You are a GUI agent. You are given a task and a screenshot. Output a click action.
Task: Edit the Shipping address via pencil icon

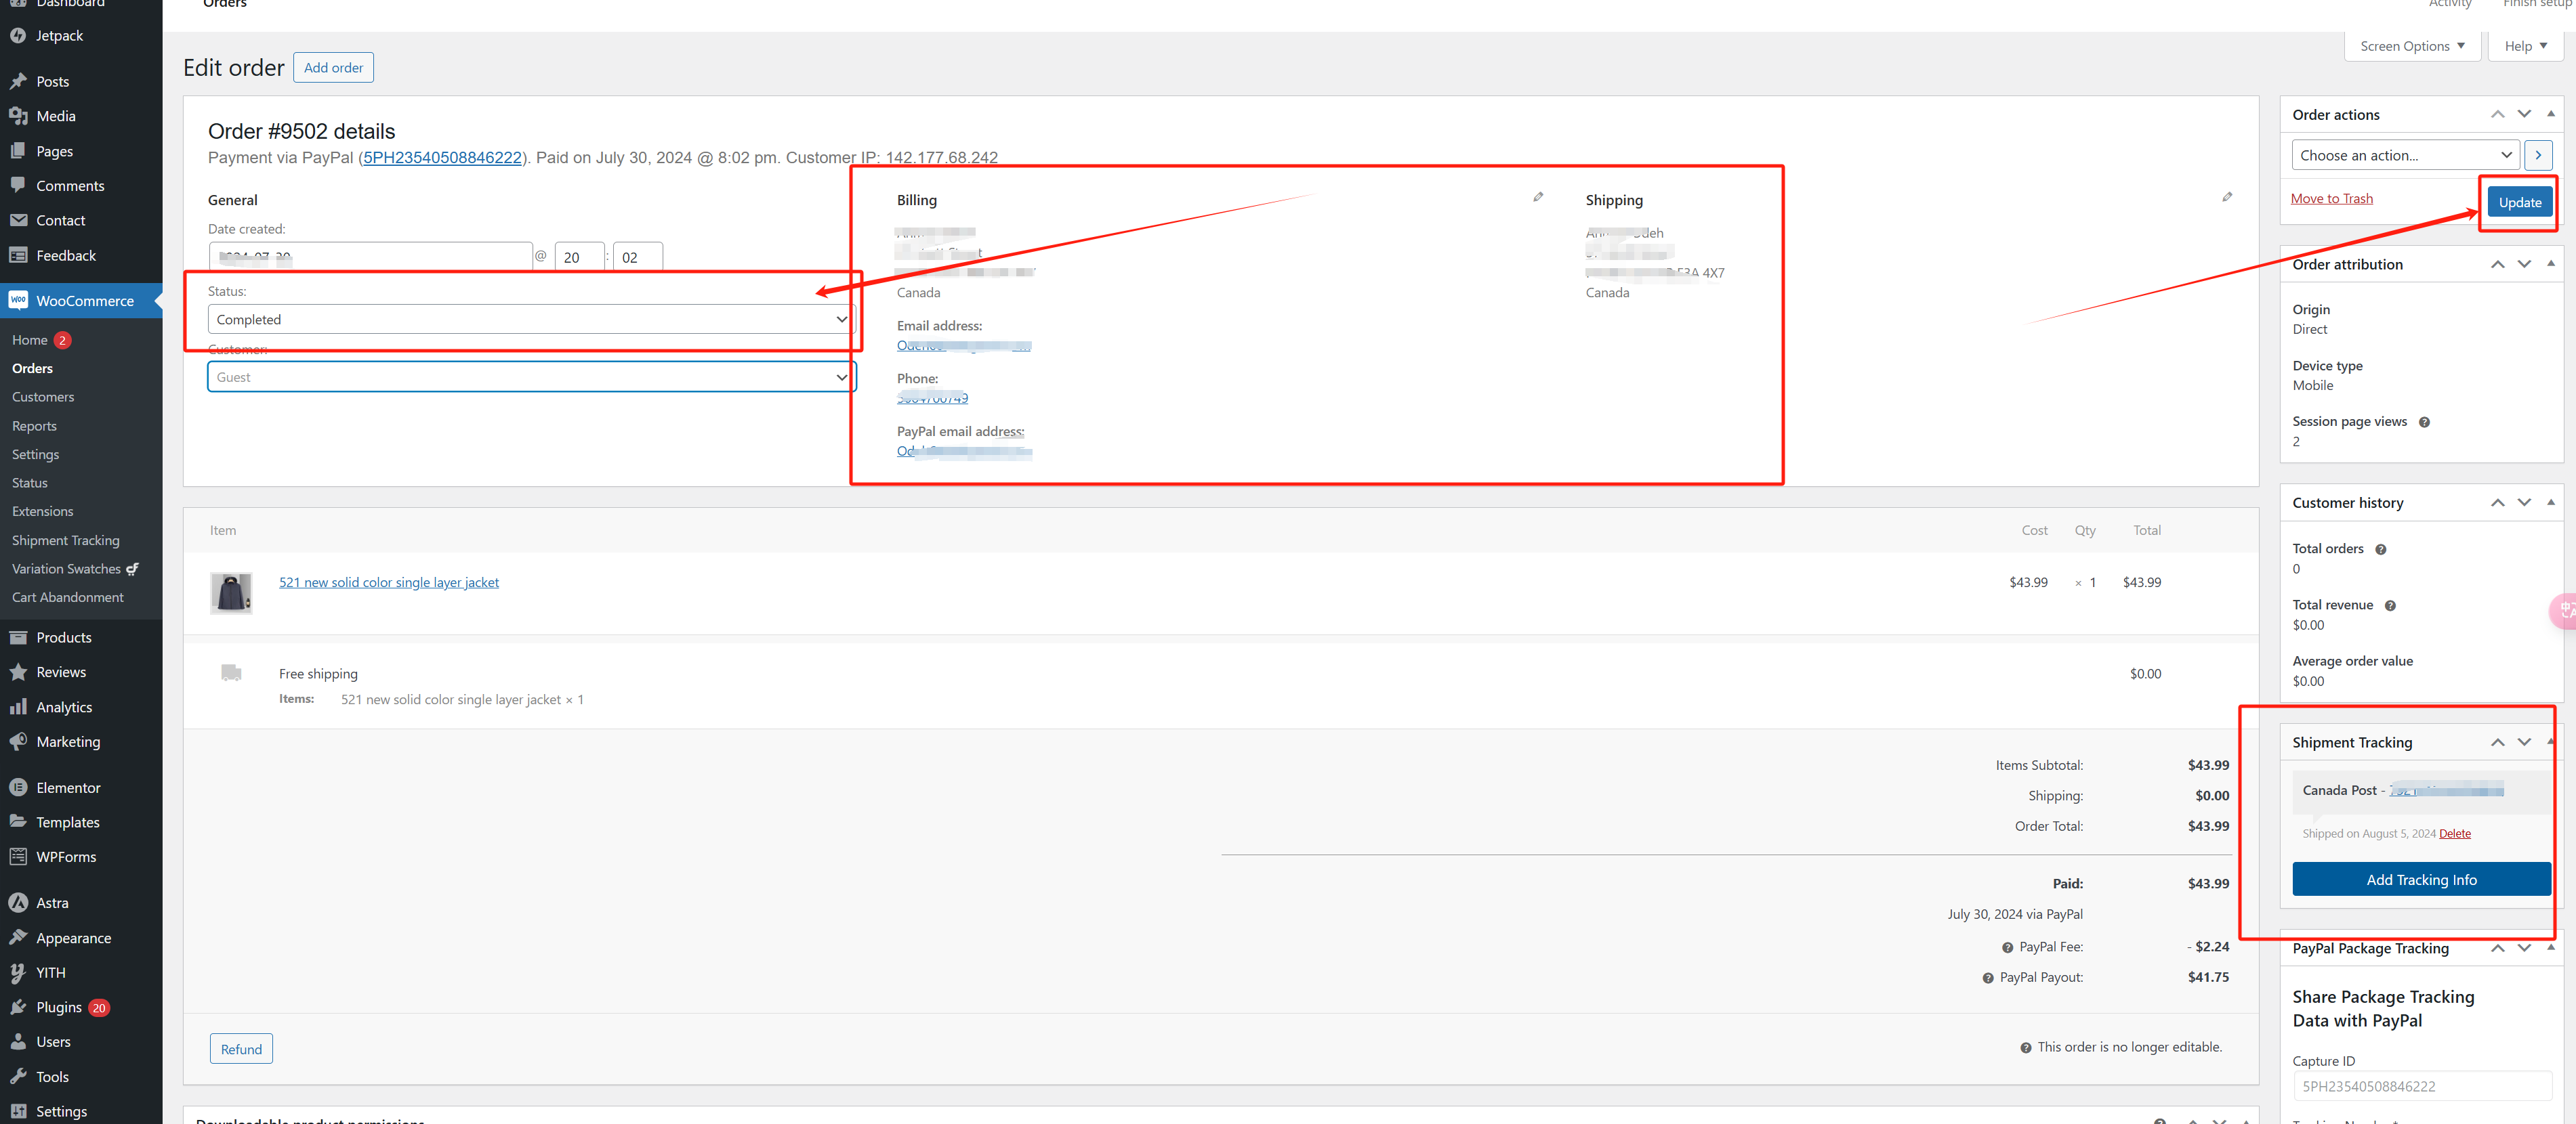pos(2227,196)
